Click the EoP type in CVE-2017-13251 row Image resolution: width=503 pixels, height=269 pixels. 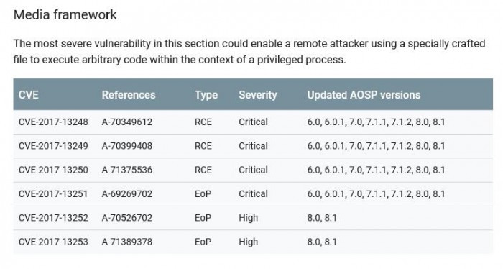point(203,194)
